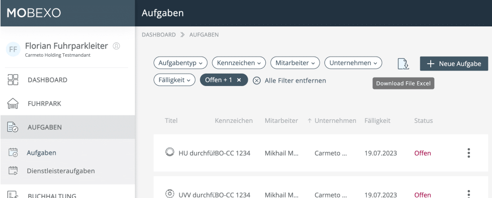The image size is (492, 198).
Task: Click the Offen status in UVV row
Action: tap(423, 195)
